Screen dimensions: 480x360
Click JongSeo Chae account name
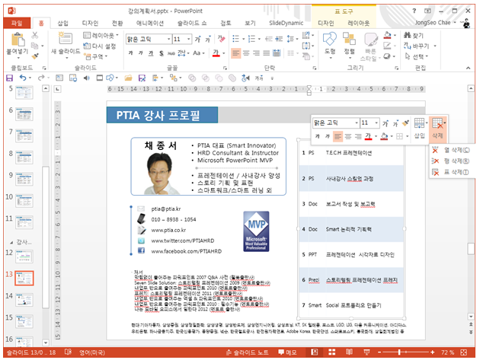click(x=432, y=23)
